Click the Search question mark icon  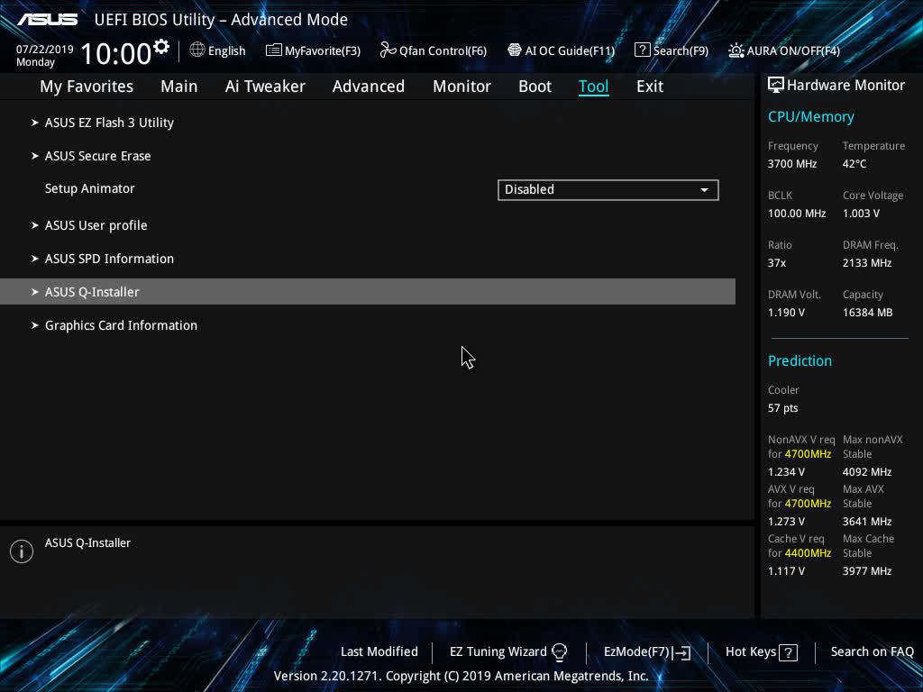pos(642,50)
